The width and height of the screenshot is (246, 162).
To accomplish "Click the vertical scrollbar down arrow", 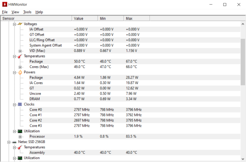I will pyautogui.click(x=243, y=159).
